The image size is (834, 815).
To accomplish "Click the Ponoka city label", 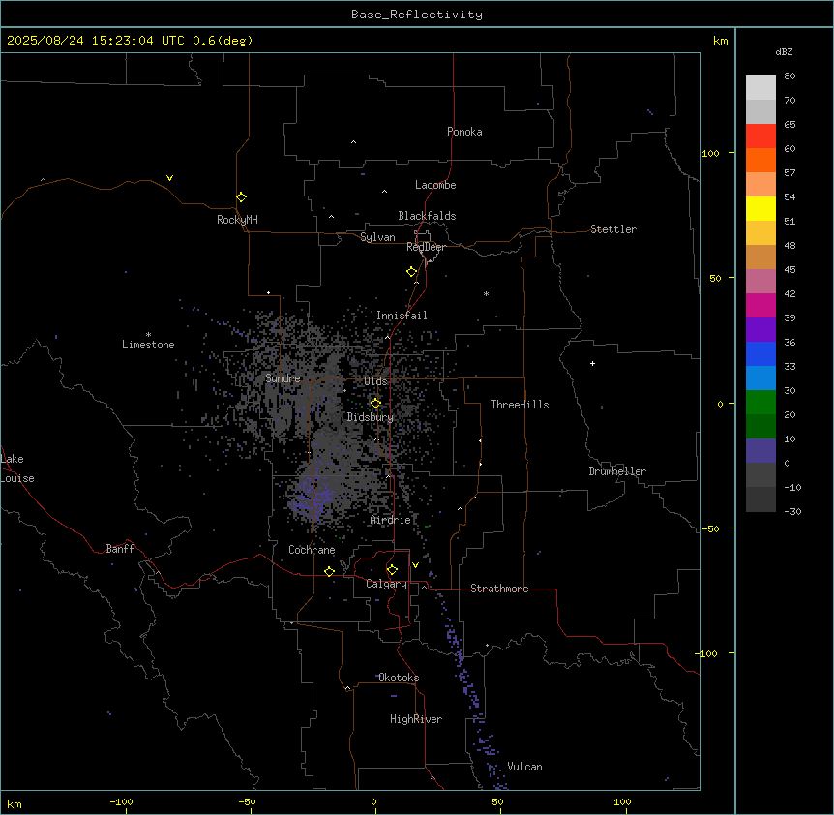I will [x=464, y=132].
